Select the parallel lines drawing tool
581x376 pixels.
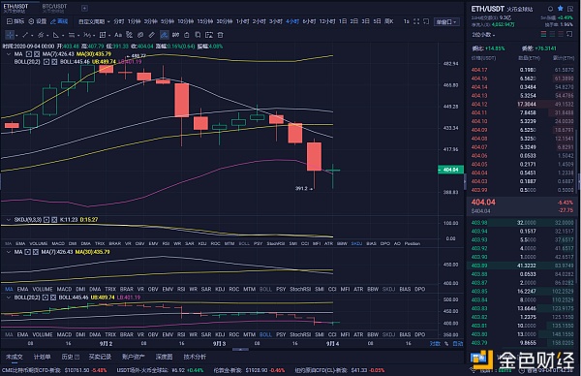pos(72,35)
